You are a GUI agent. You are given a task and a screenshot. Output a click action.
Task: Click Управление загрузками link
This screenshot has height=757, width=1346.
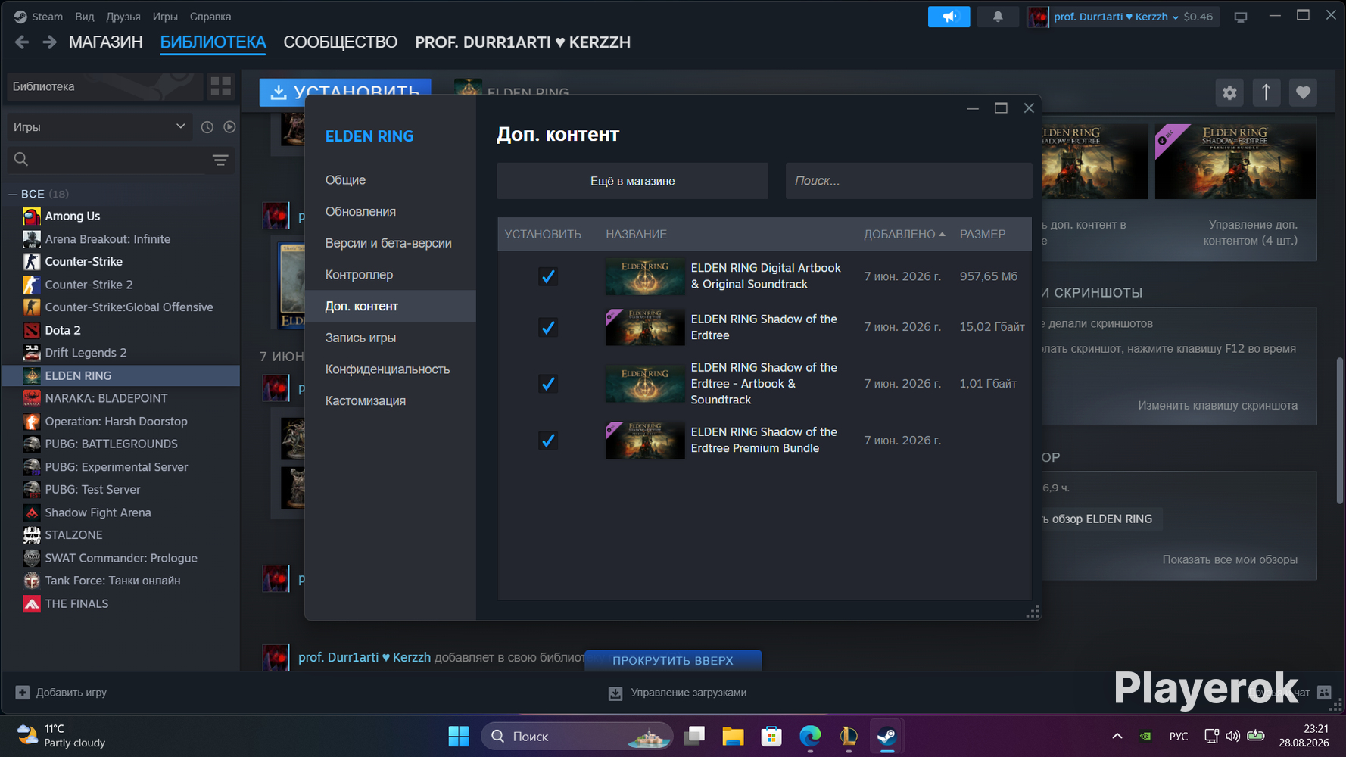click(688, 693)
